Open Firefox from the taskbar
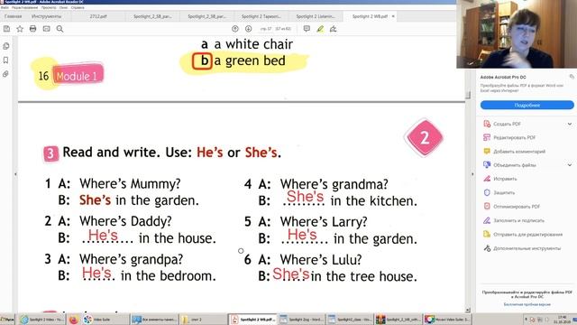 73,320
